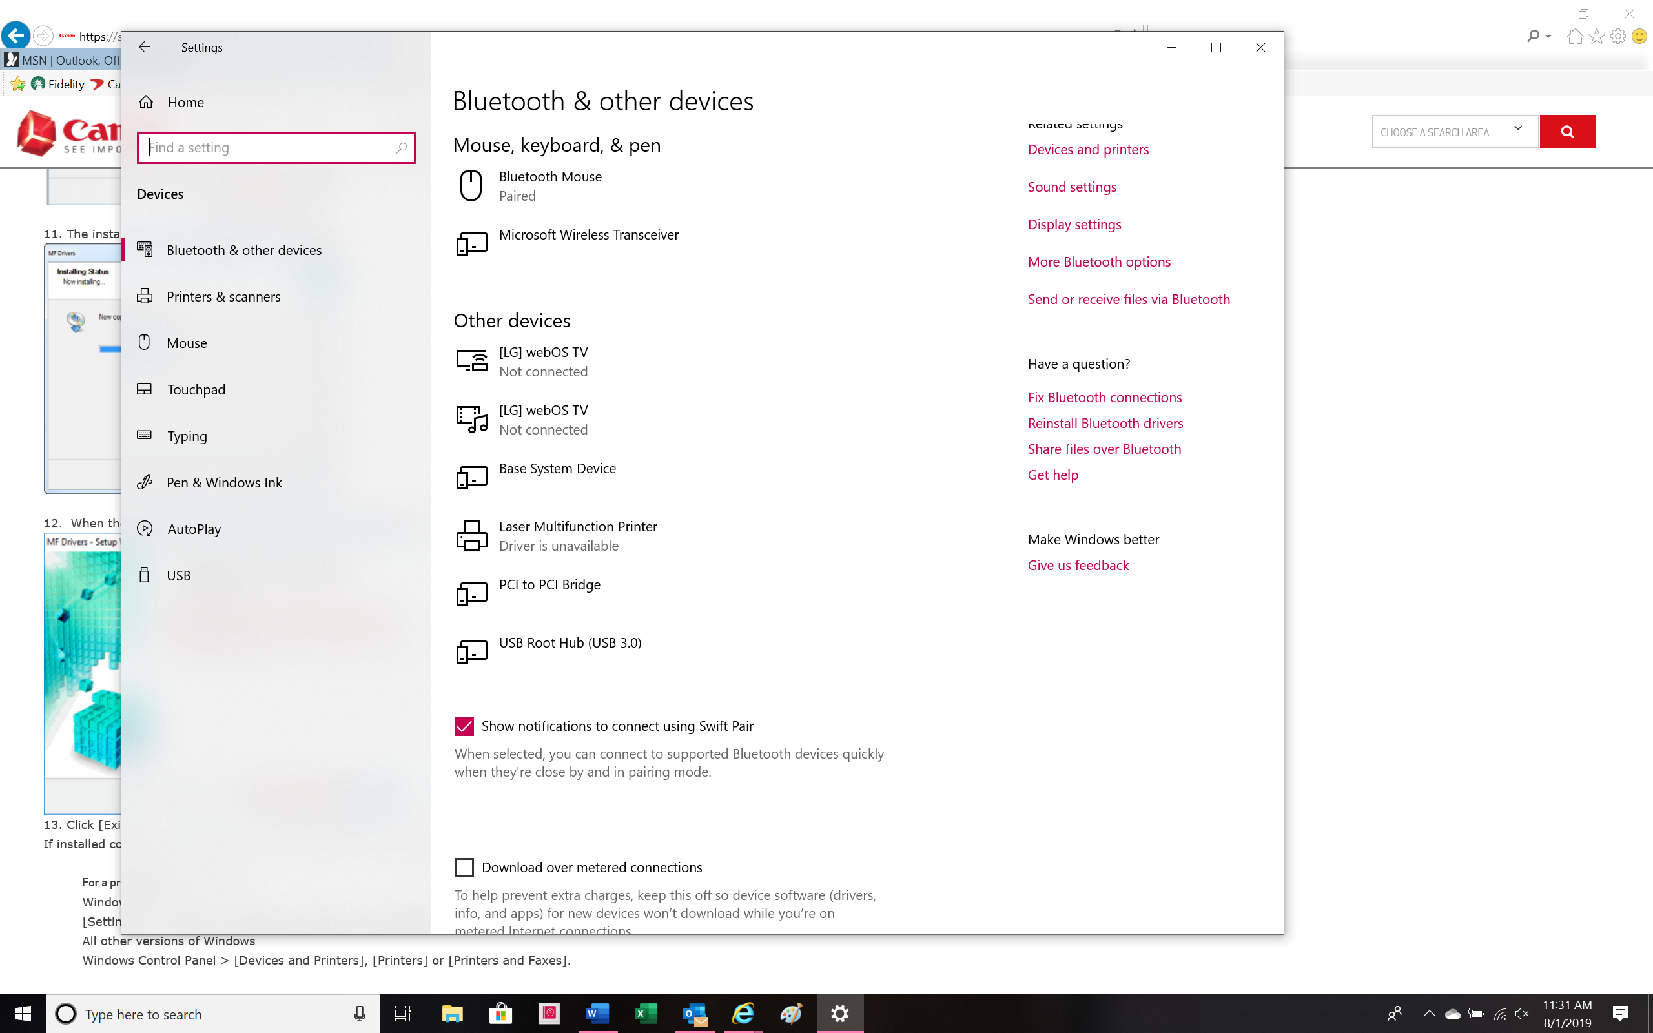Uncheck Swift Pair notifications checkbox
Screen dimensions: 1653x1033
click(x=464, y=726)
